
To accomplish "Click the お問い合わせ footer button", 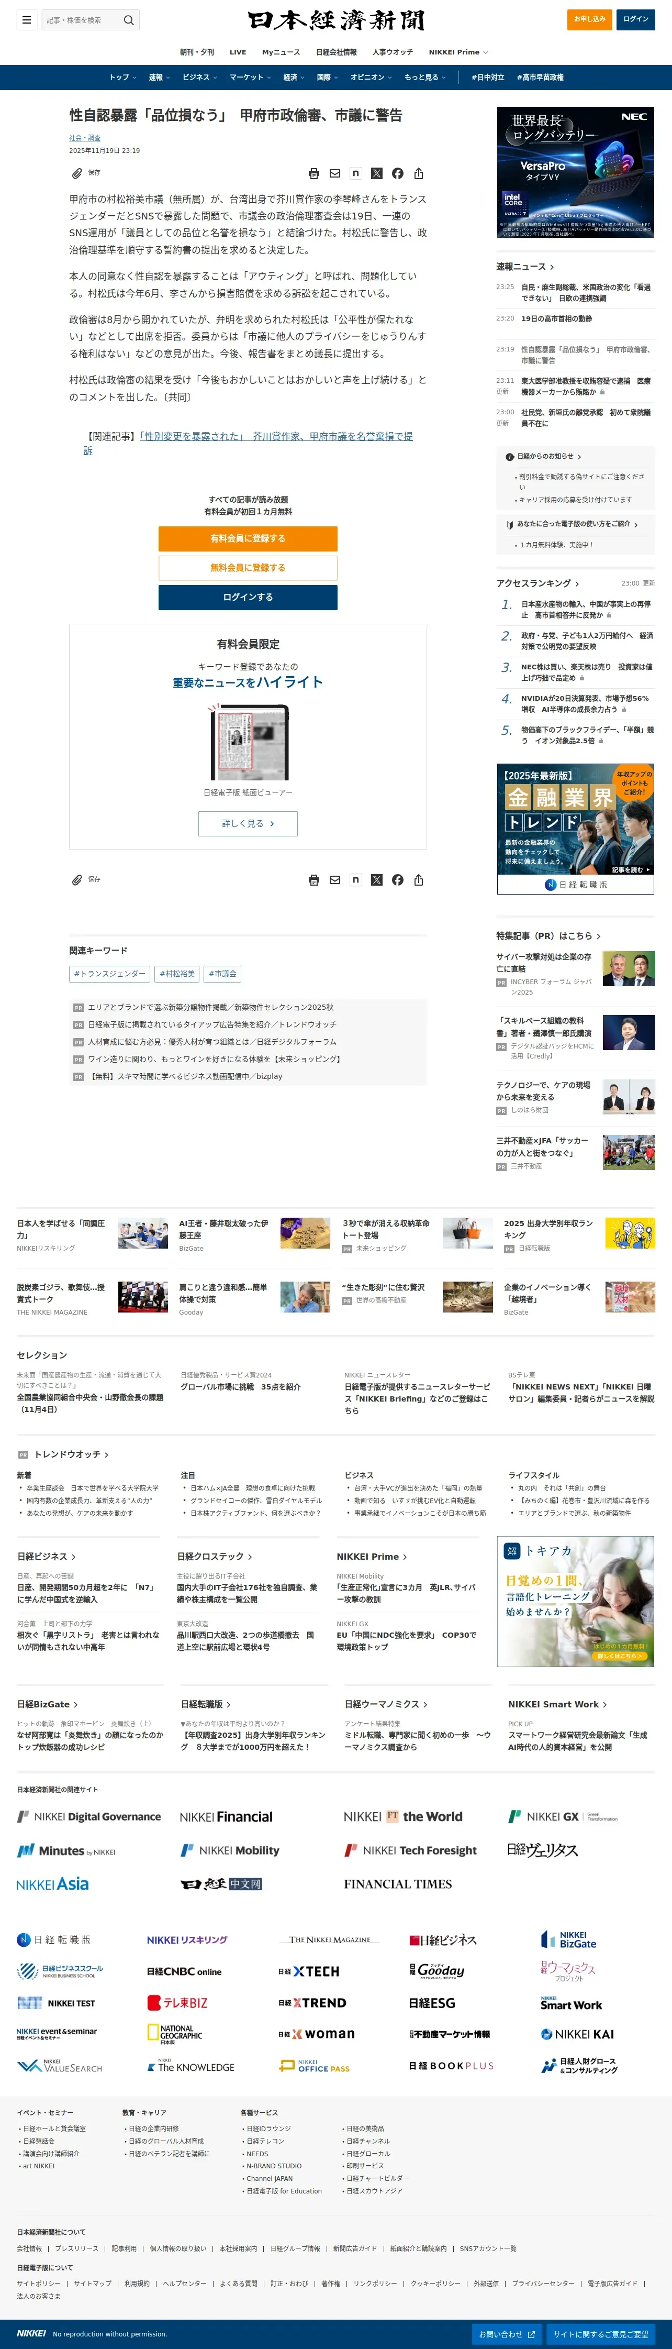I will 506,2334.
